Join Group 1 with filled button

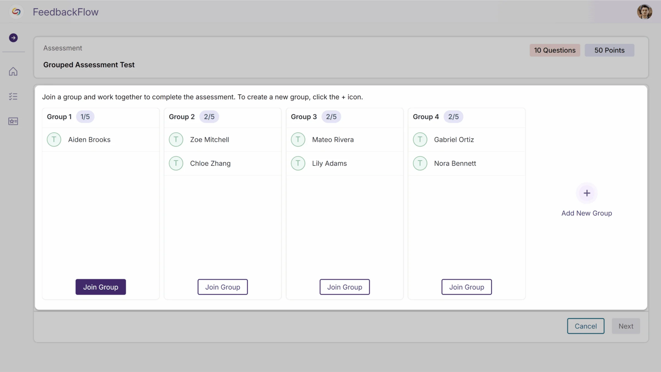pyautogui.click(x=101, y=287)
